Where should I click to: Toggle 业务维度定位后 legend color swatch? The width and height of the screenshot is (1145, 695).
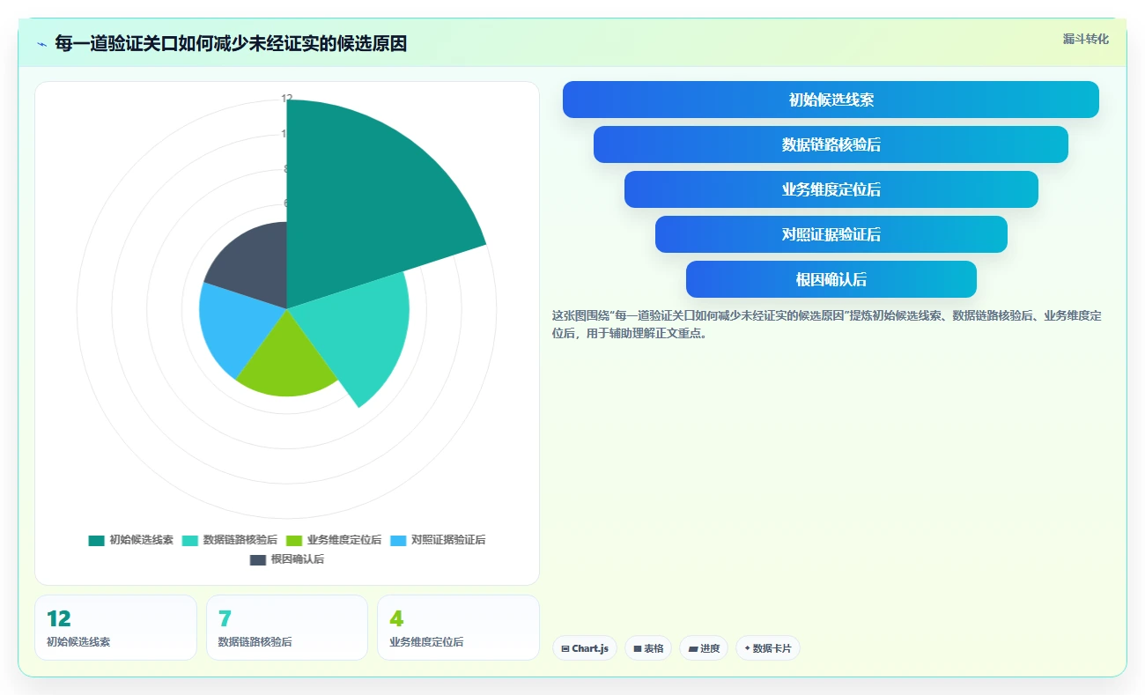[x=294, y=540]
